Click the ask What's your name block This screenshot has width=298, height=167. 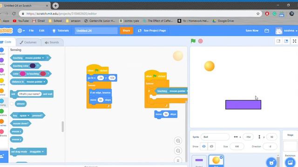pos(32,94)
